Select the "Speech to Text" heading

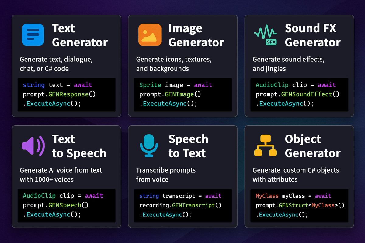pyautogui.click(x=189, y=146)
